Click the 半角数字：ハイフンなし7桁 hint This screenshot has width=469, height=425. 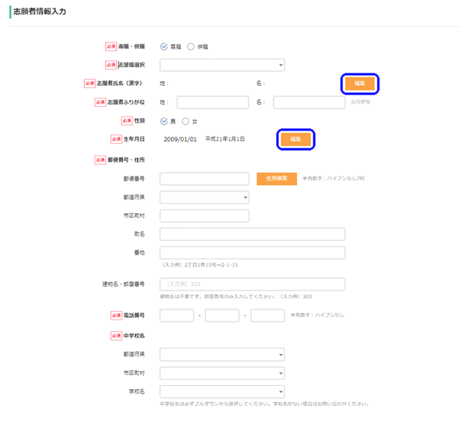(x=334, y=178)
